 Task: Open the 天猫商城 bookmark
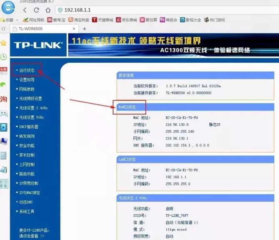(102, 20)
